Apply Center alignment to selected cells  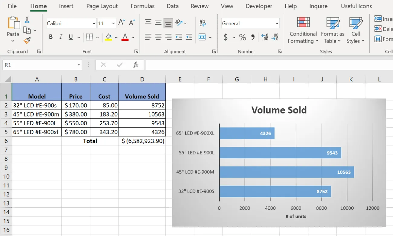(x=158, y=37)
